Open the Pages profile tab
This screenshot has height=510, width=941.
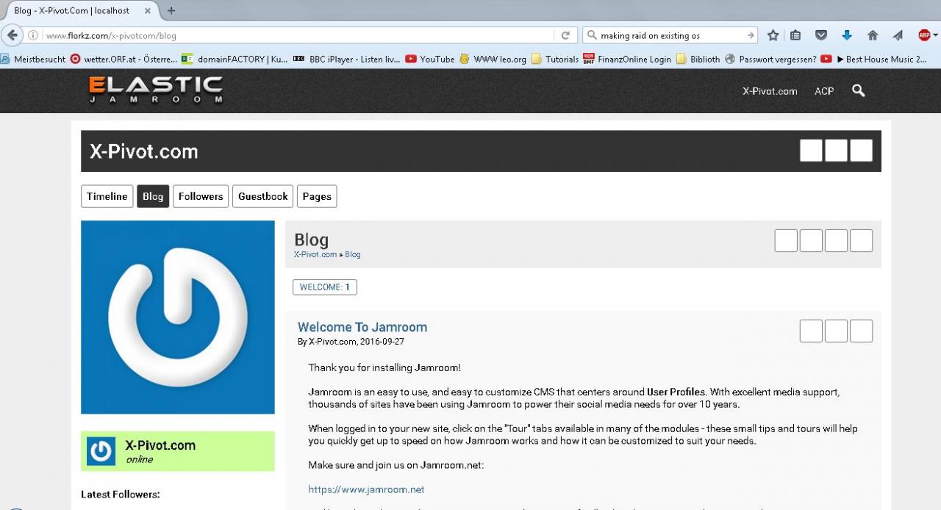coord(317,196)
